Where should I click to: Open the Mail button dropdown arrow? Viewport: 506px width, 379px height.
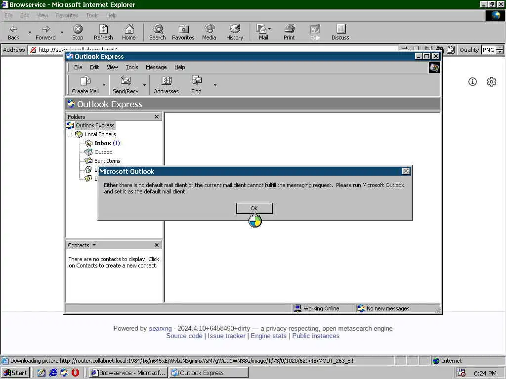point(269,29)
